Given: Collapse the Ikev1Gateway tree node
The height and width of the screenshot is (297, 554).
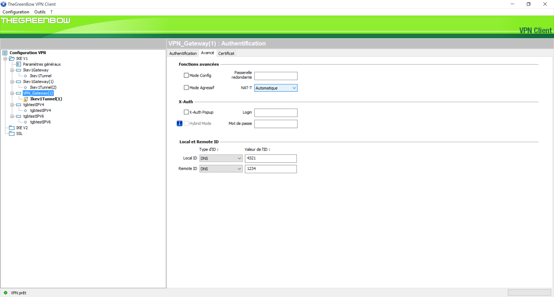Looking at the screenshot, I should [12, 70].
